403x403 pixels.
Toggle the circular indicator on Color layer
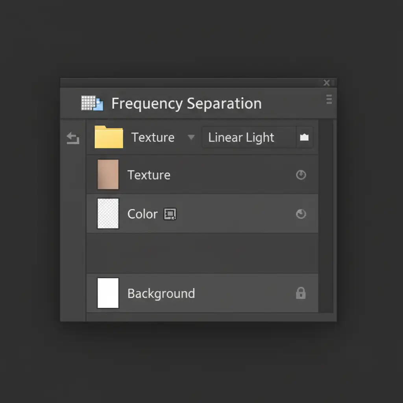301,214
